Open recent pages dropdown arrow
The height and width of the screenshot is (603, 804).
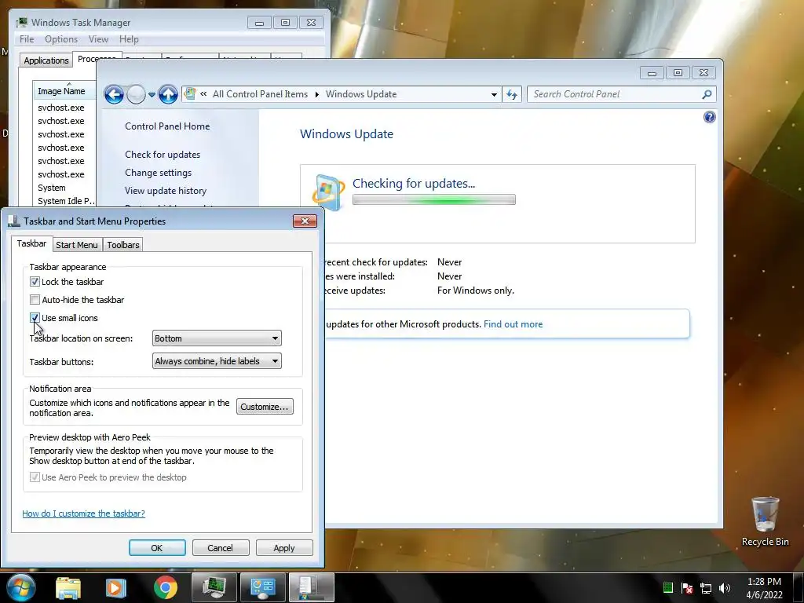[152, 95]
